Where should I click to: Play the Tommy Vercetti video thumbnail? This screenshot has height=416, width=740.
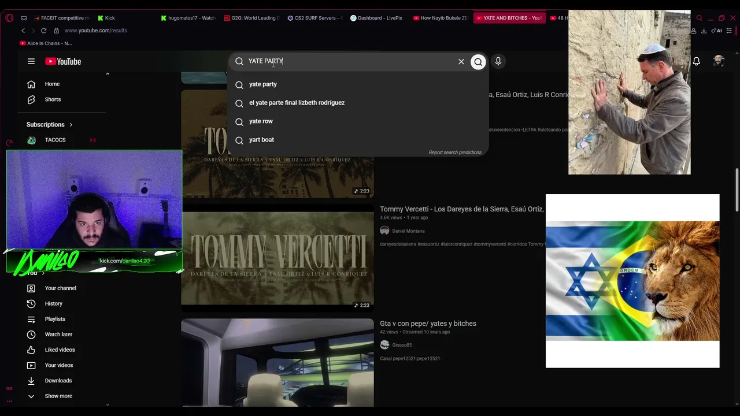tap(277, 258)
